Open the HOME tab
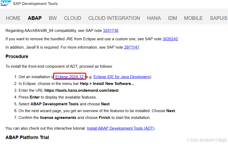This screenshot has height=144, width=228. pos(13,18)
